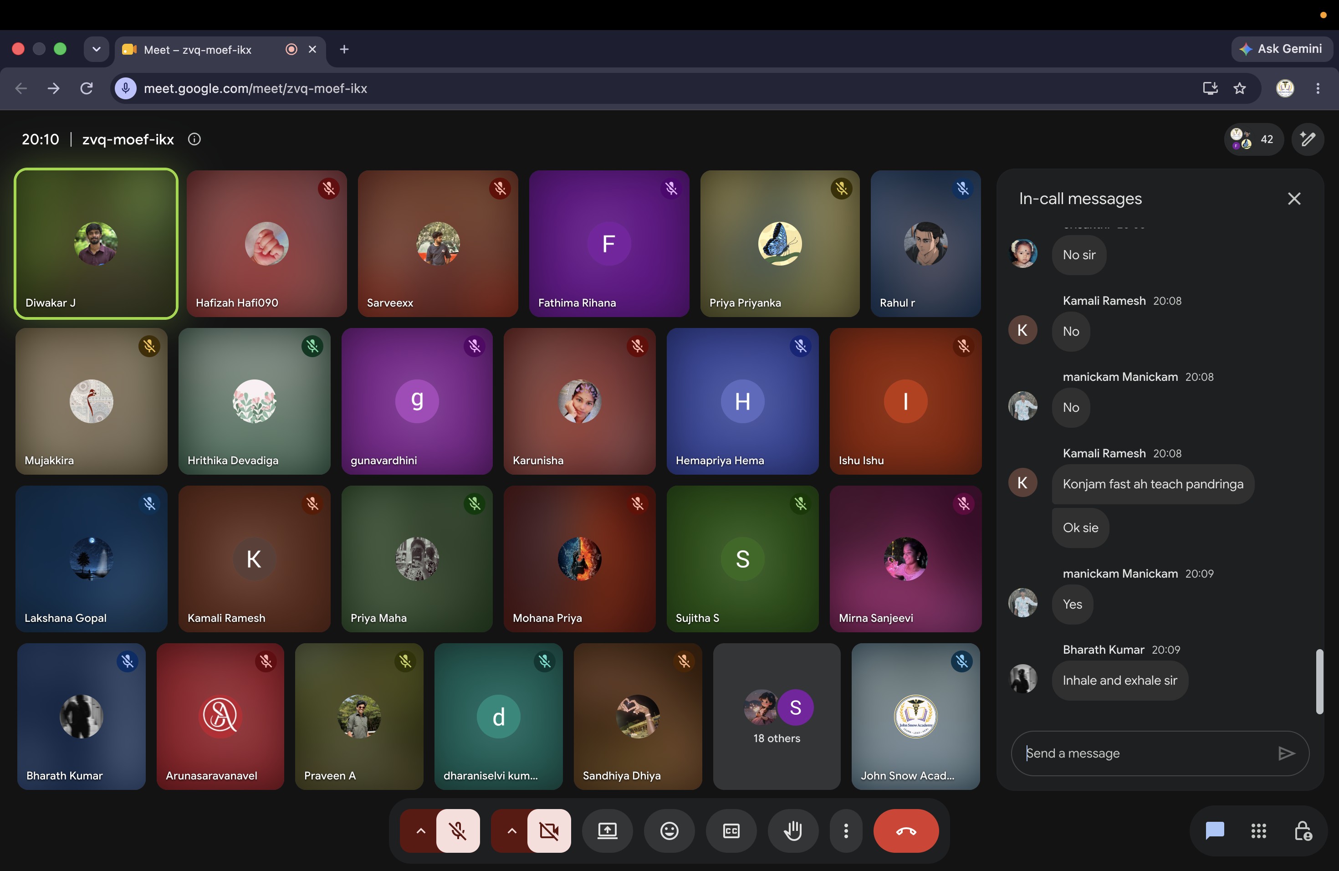Open the 18 others tile
This screenshot has width=1339, height=871.
777,716
